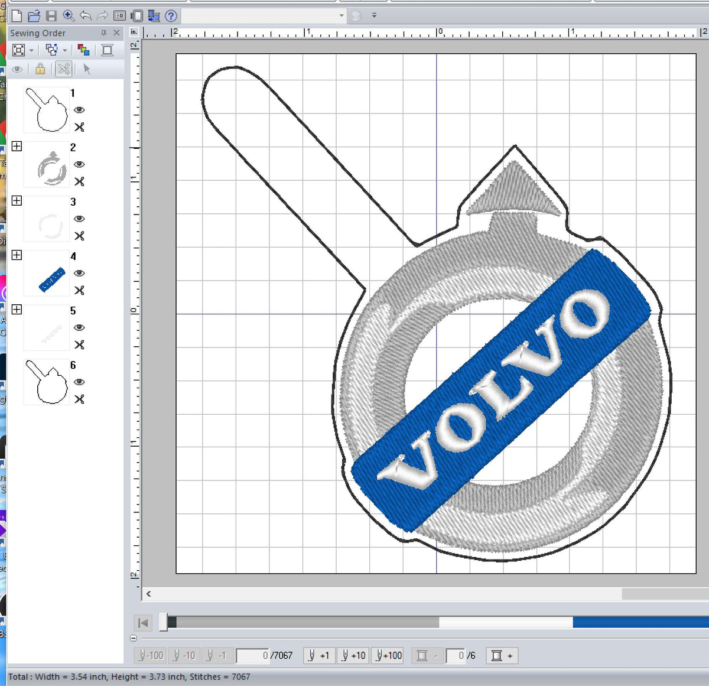Viewport: 709px width, 686px height.
Task: Pin the Sewing Order panel
Action: 104,33
